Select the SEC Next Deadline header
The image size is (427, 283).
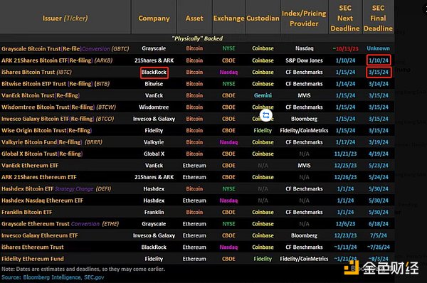point(345,18)
